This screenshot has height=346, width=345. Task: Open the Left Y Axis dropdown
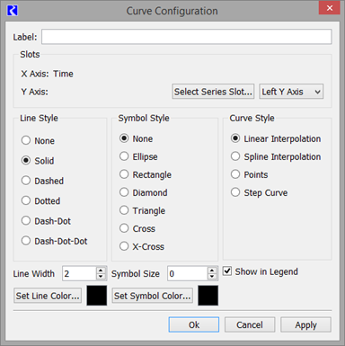coord(291,92)
